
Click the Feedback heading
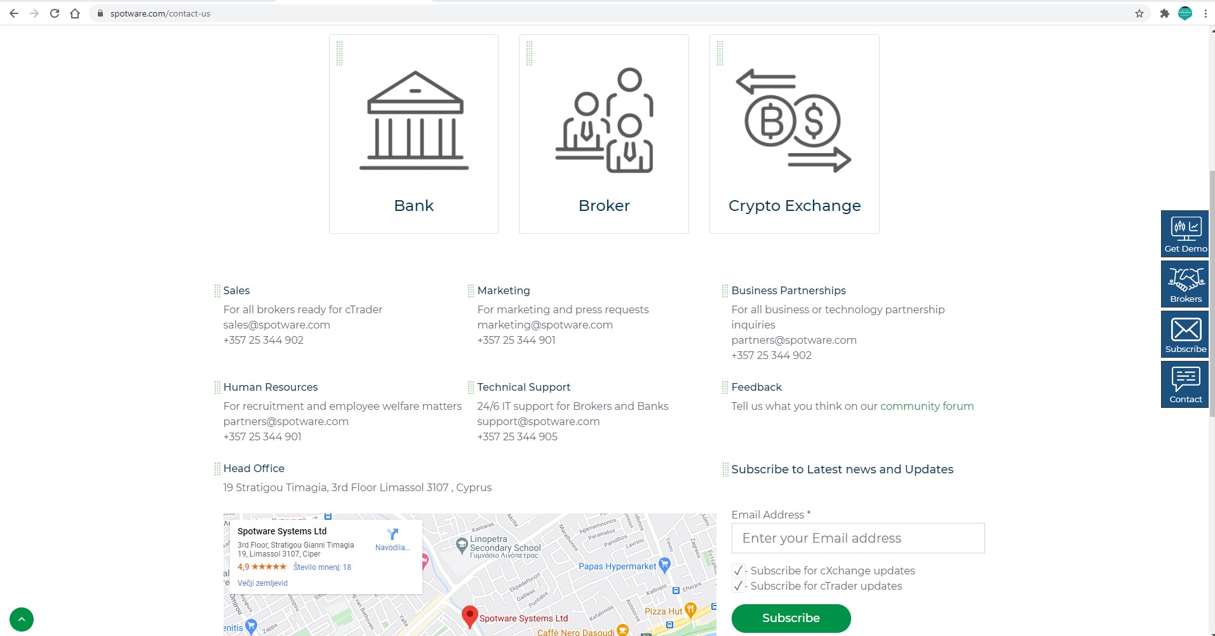(756, 387)
